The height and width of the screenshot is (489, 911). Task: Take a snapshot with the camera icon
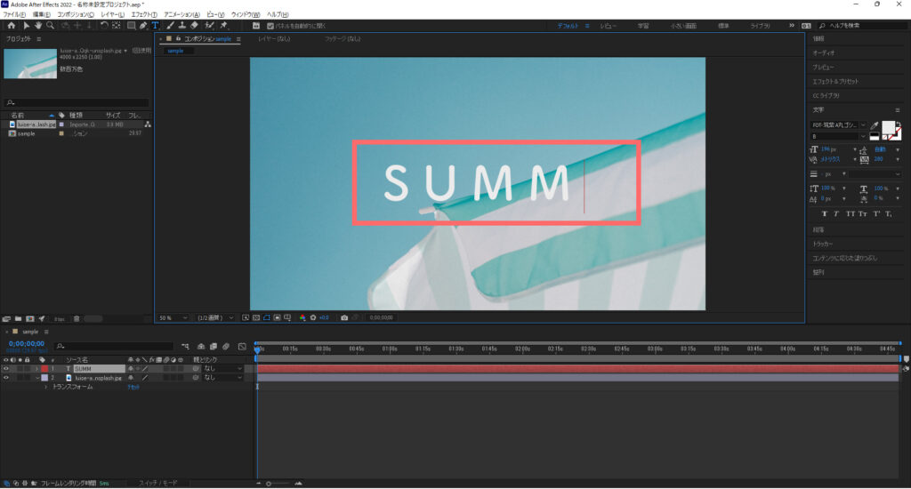pos(344,317)
